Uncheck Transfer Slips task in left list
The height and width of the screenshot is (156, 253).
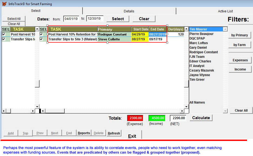tap(4, 39)
